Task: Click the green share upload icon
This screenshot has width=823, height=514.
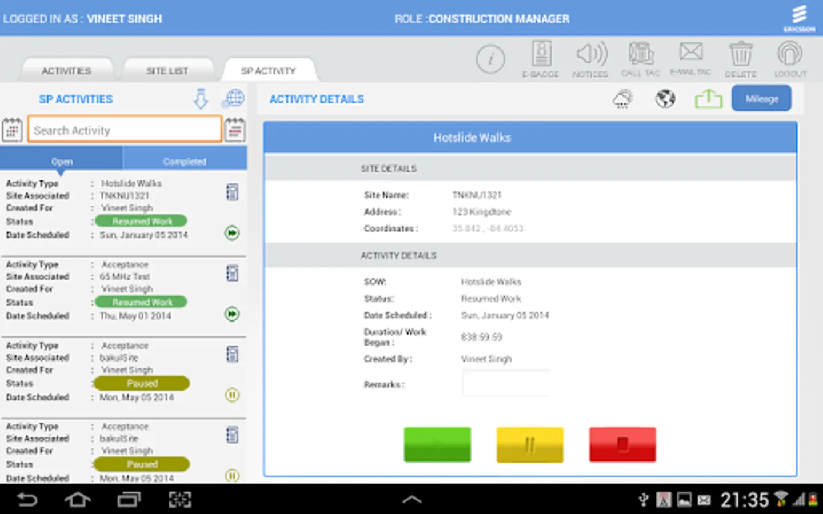Action: pos(708,99)
